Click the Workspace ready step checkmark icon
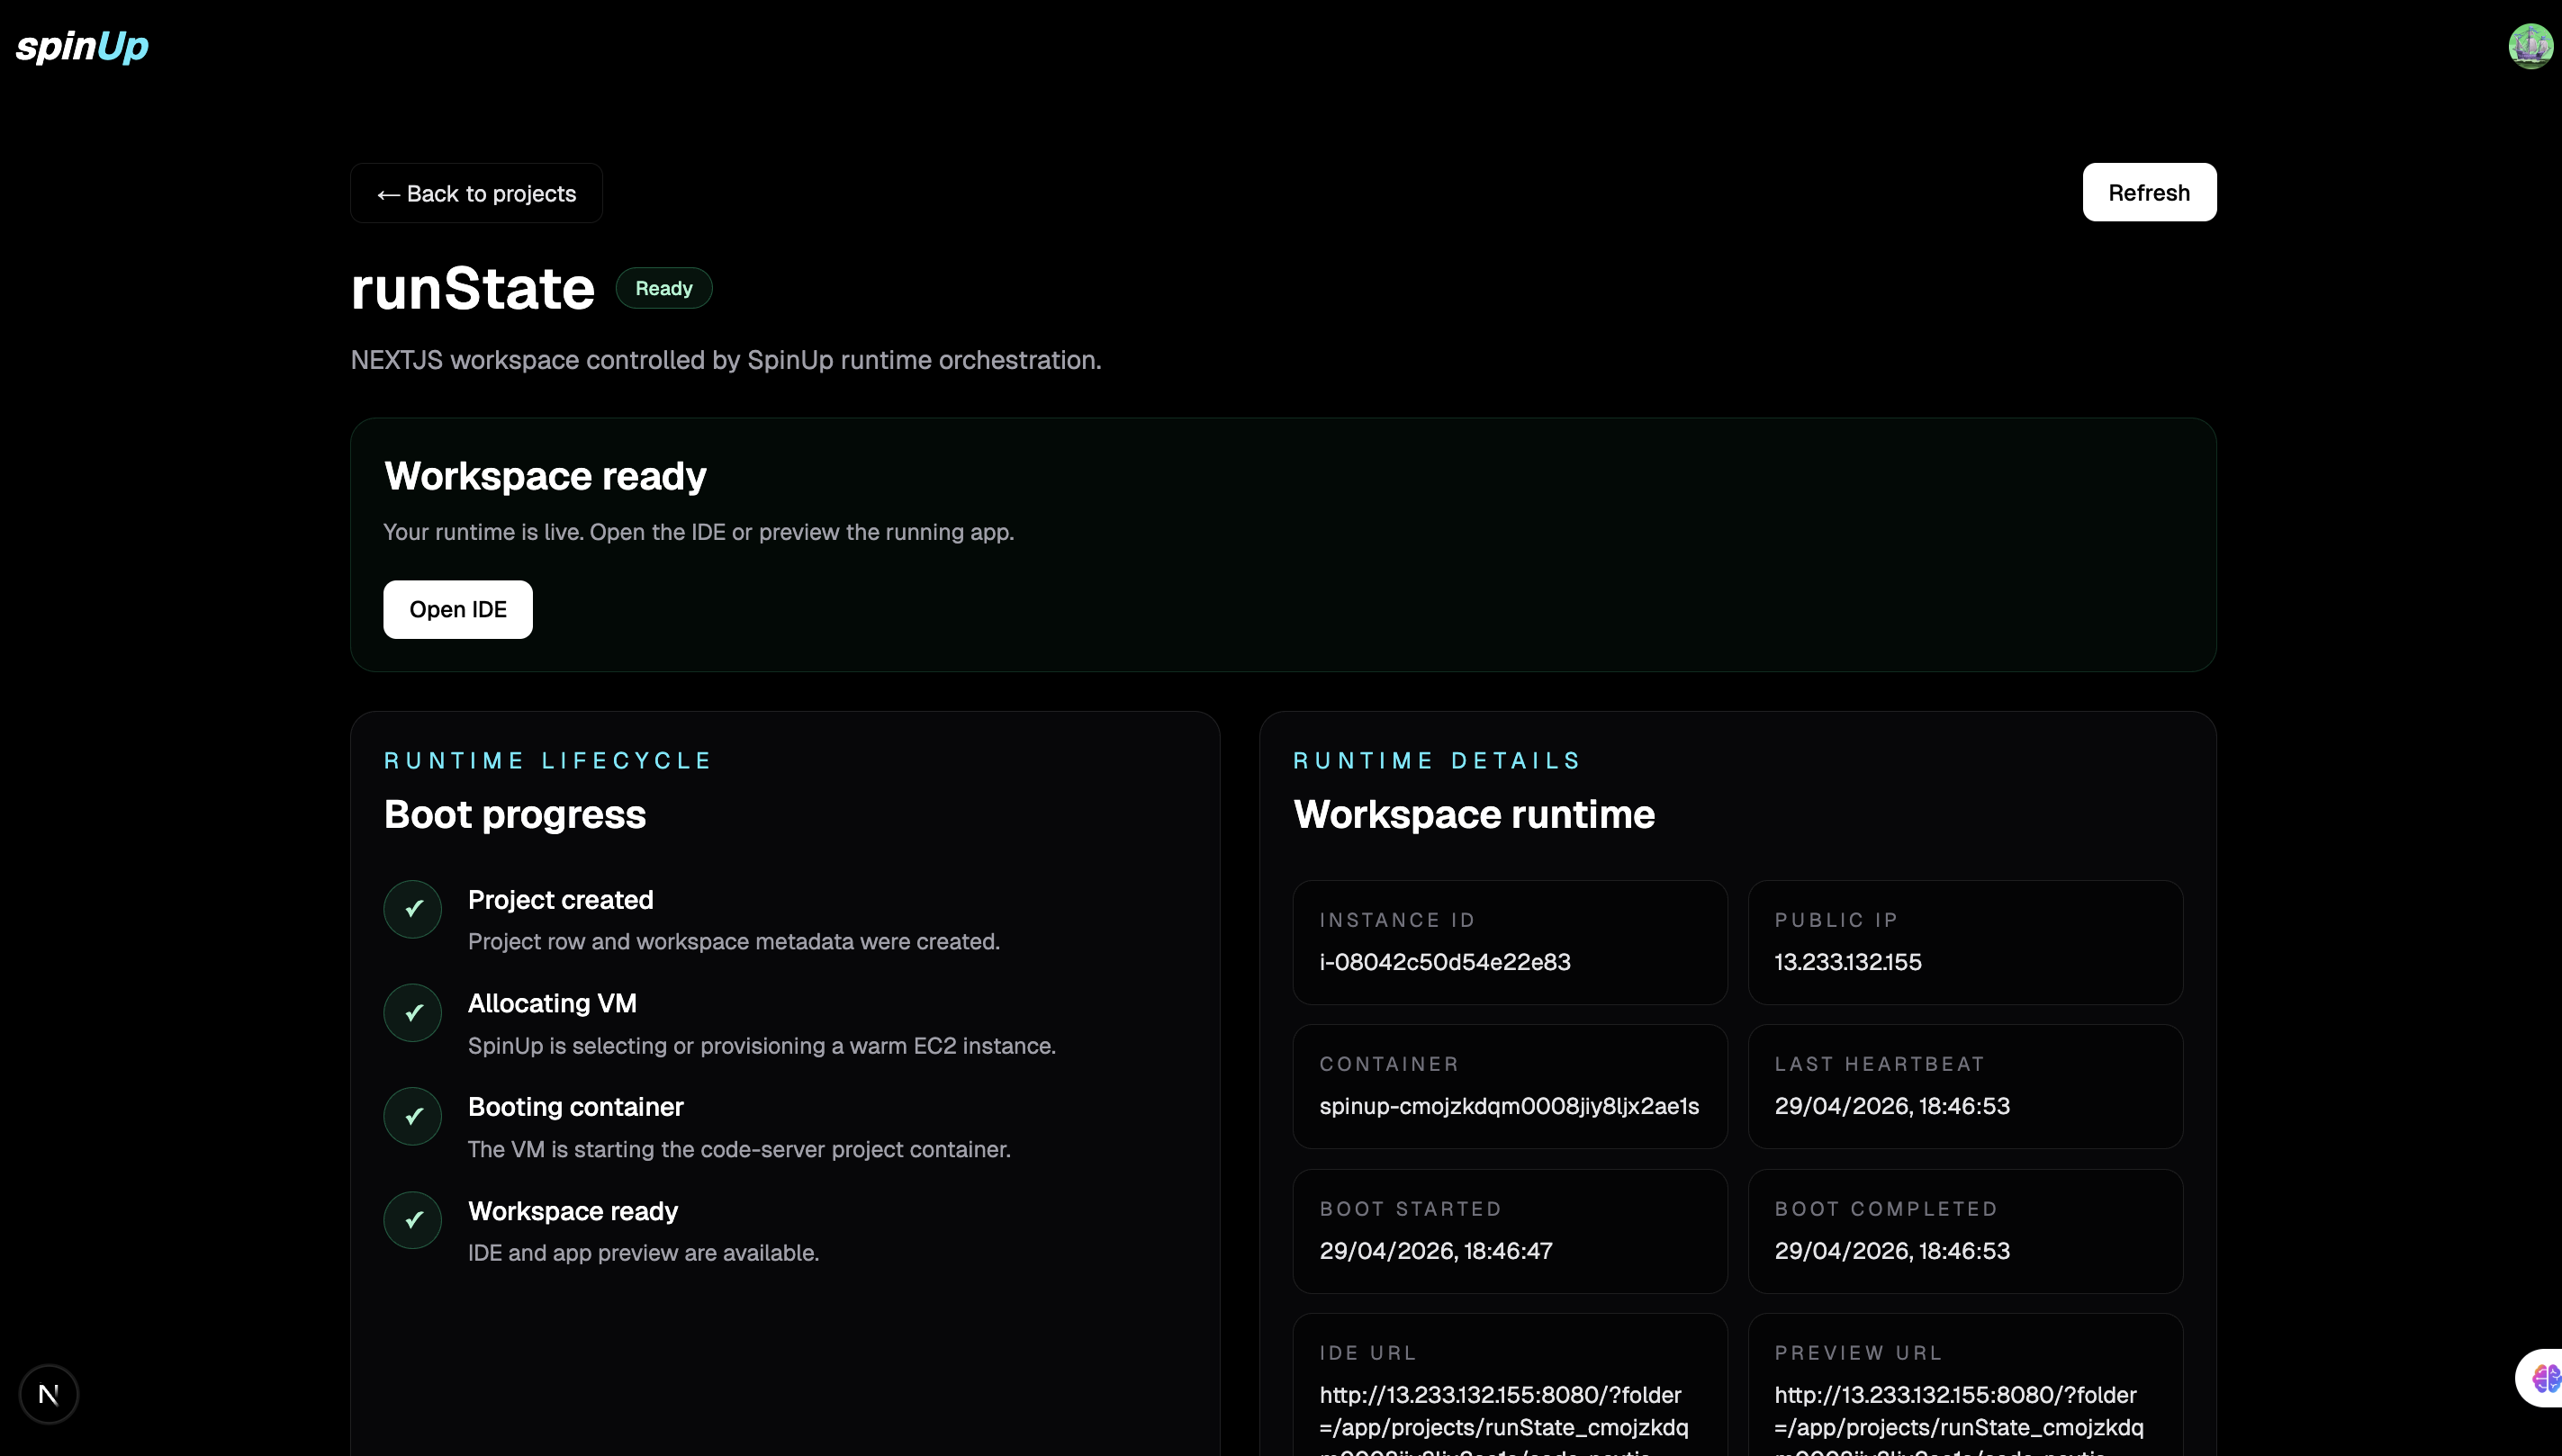The height and width of the screenshot is (1456, 2562). (x=412, y=1220)
